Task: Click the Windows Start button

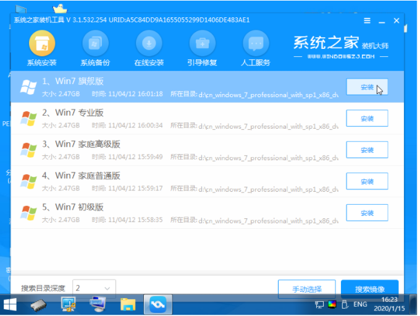Action: [x=10, y=304]
